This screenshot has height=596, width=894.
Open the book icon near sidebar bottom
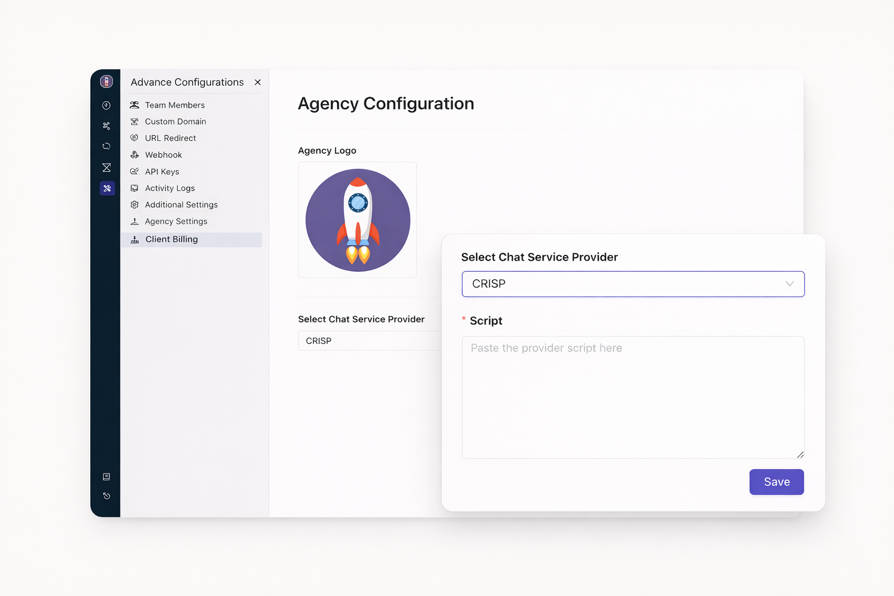tap(106, 477)
